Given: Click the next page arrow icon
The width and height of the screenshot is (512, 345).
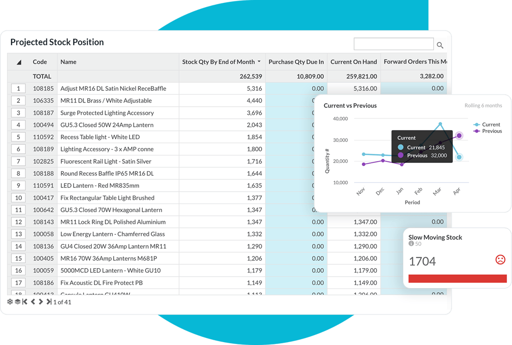Looking at the screenshot, I should [40, 301].
